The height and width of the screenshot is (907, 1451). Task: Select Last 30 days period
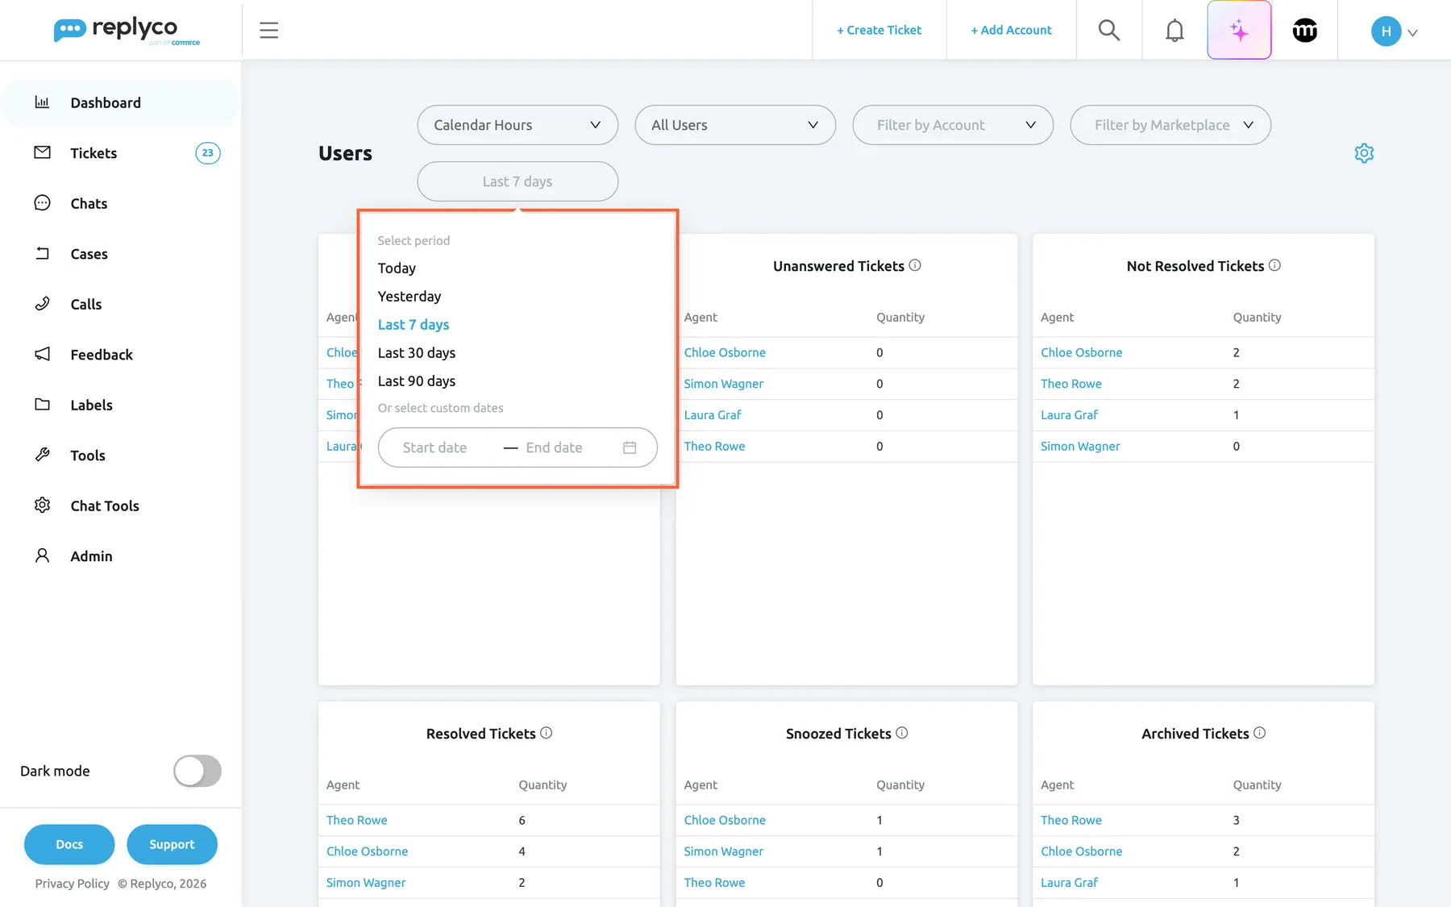417,353
